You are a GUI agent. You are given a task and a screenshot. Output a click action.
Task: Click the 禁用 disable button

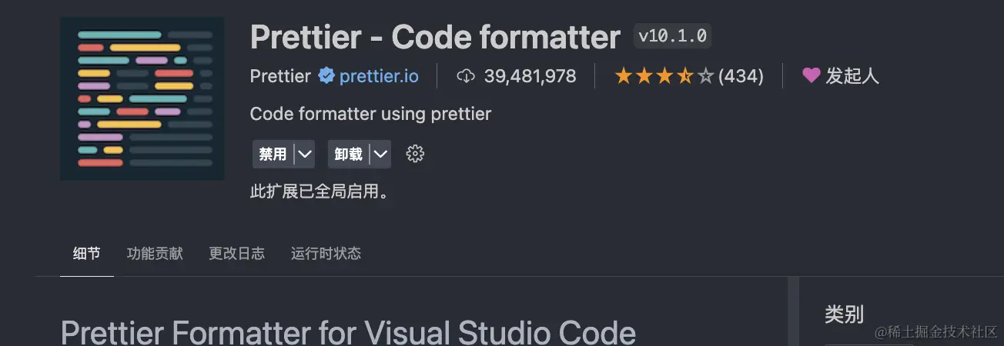[273, 154]
